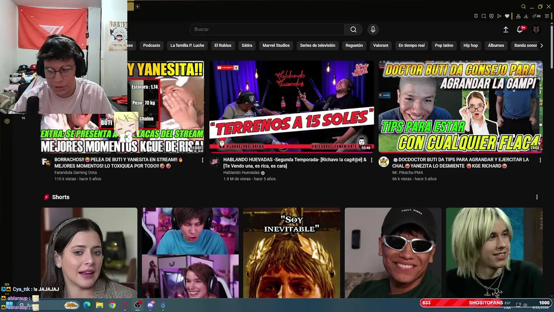Open the HABLANDO HUEVADAS Segunda Temporada title link

pos(295,162)
